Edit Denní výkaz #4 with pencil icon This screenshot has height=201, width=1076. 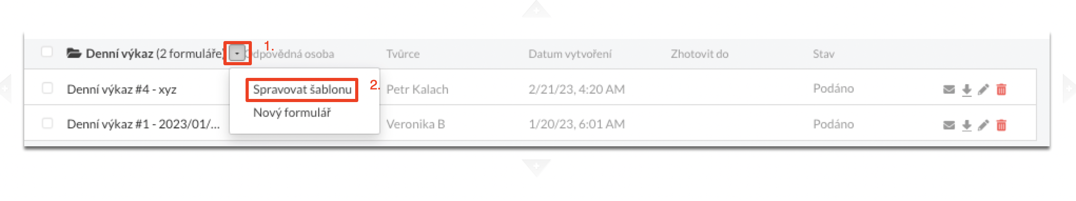tap(983, 89)
